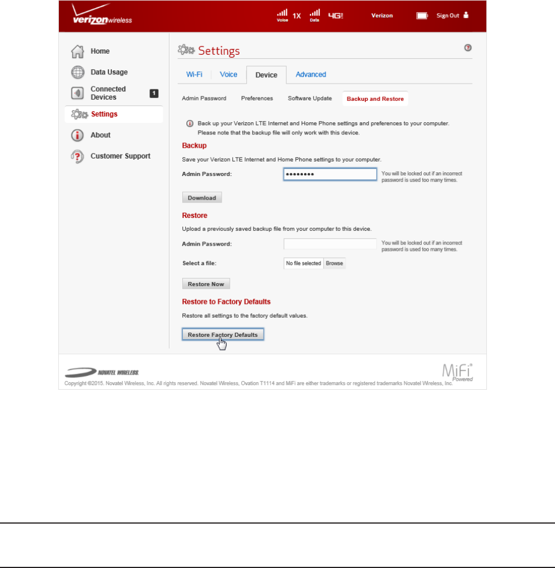Image resolution: width=555 pixels, height=568 pixels.
Task: Click the Verizon carrier name text
Action: tap(382, 16)
